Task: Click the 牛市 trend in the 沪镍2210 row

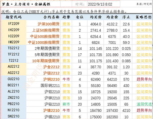Action: coord(66,110)
